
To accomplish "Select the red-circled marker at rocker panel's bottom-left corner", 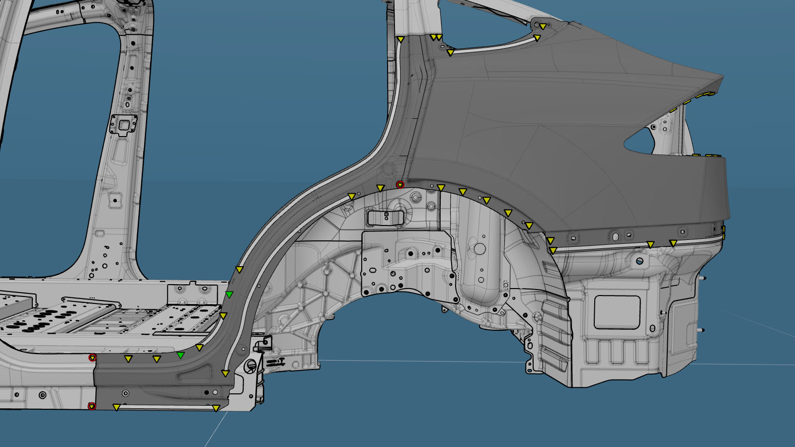I will coord(91,406).
